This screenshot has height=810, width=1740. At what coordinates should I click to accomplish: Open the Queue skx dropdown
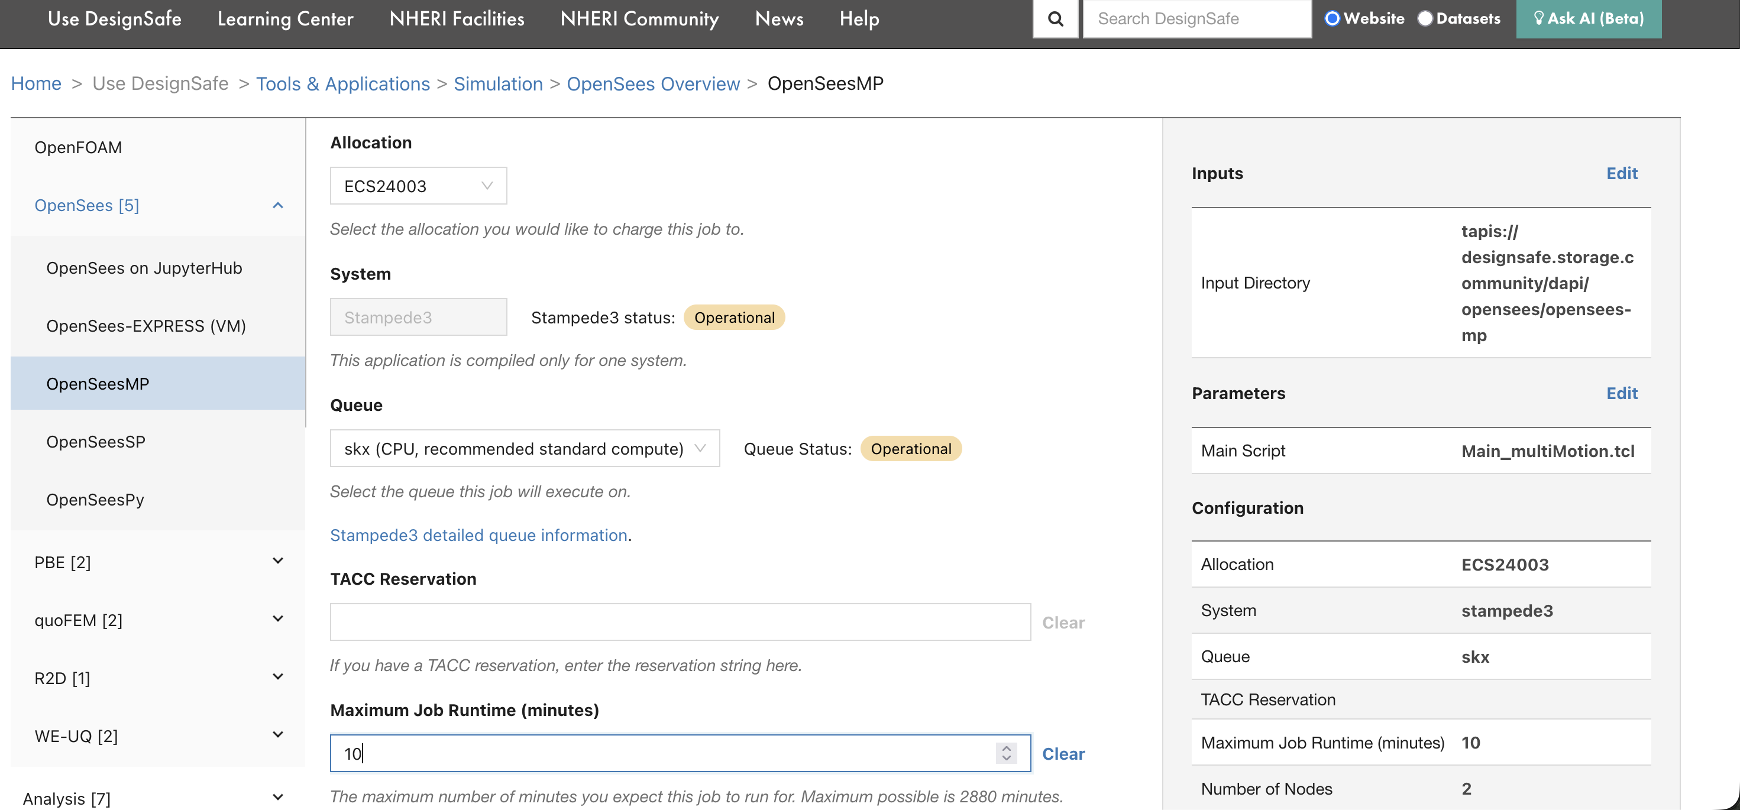tap(525, 448)
